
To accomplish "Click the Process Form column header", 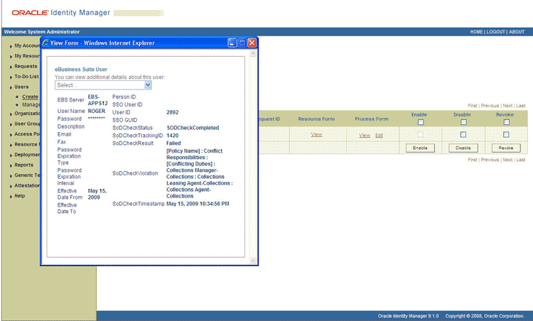I will click(x=371, y=119).
